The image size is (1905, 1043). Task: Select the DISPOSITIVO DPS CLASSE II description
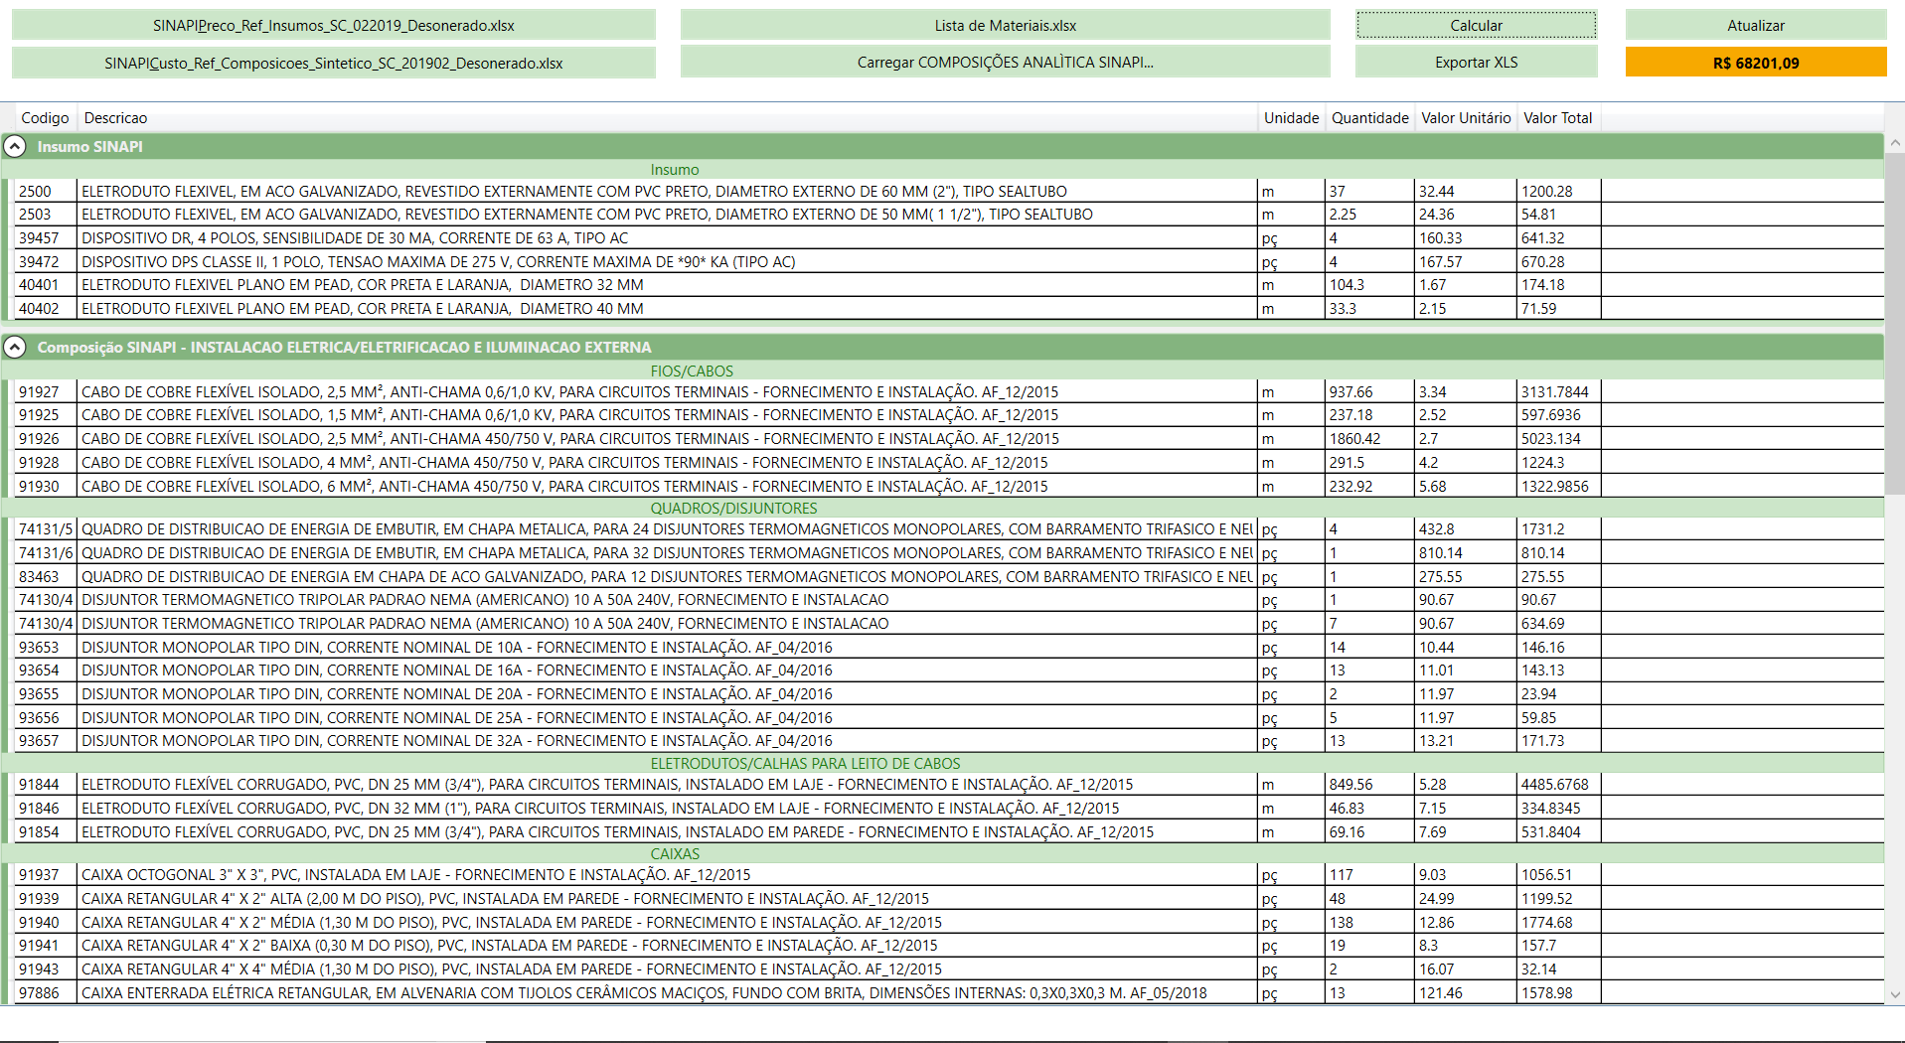point(438,262)
